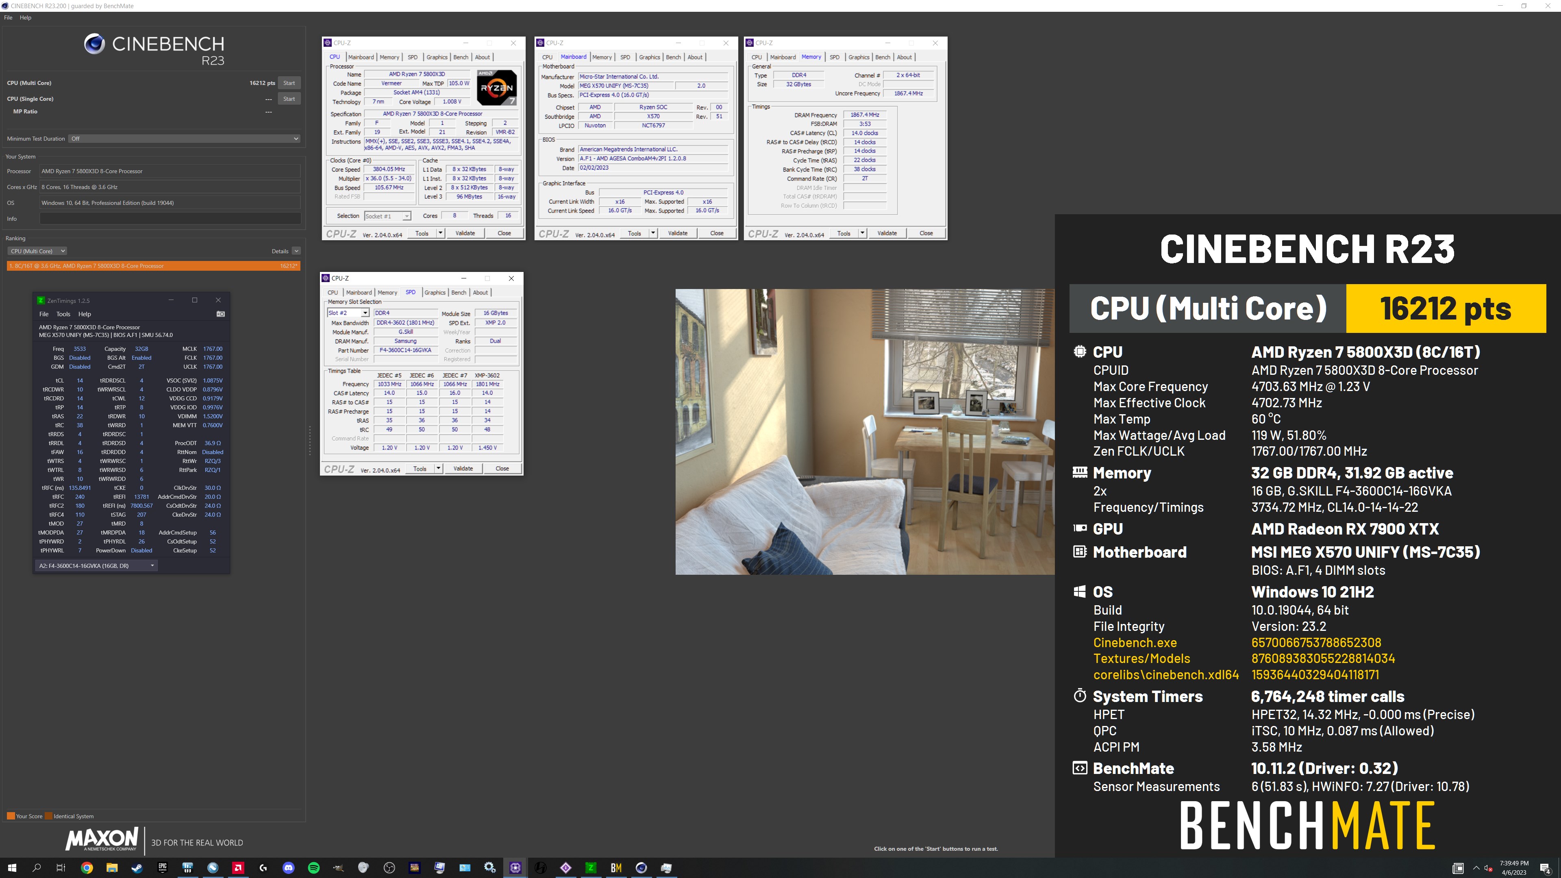Open the ZenTimings A2 module selector dropdown
Viewport: 1561px width, 878px height.
96,565
